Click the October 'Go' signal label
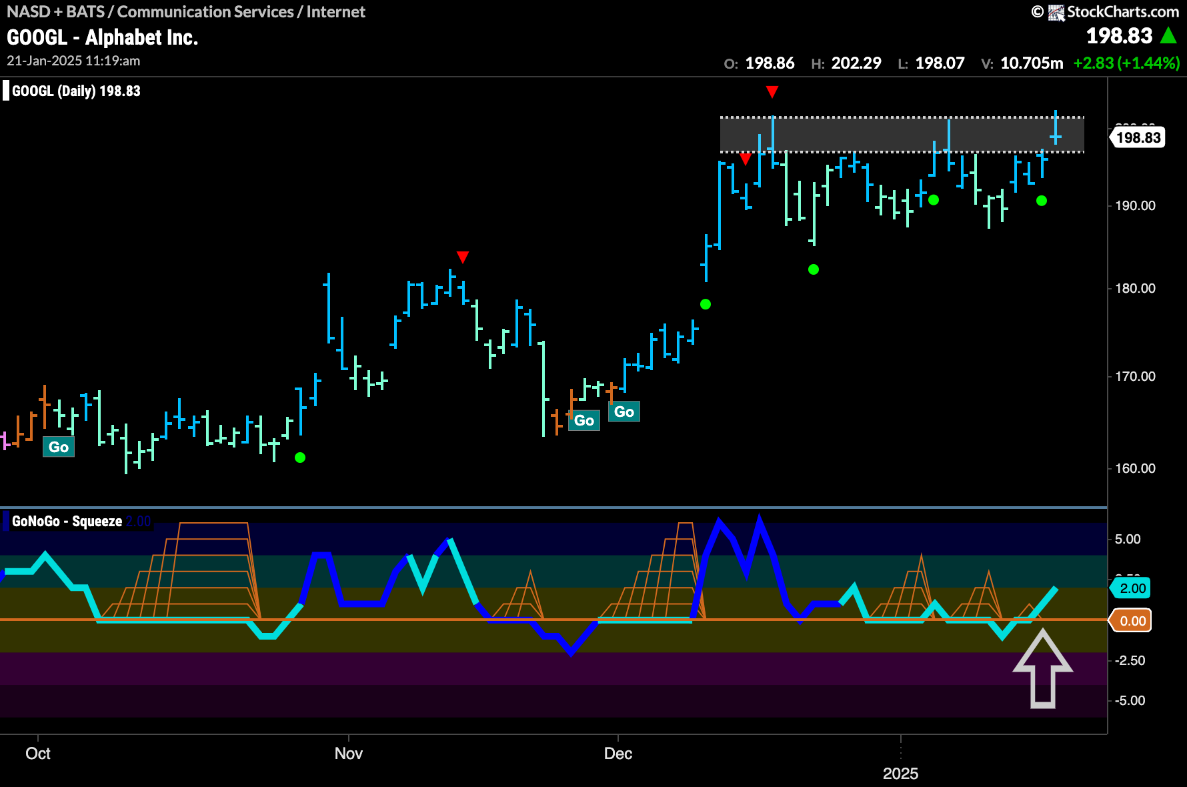 tap(59, 447)
